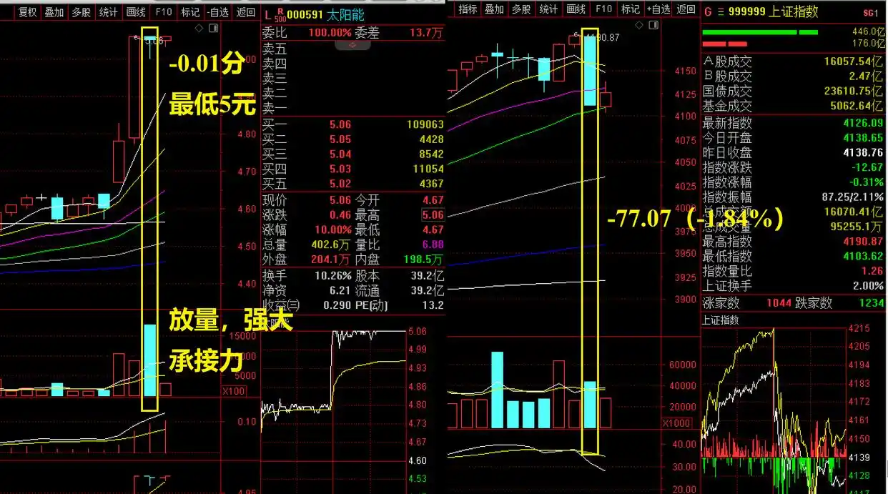The height and width of the screenshot is (494, 888).
Task: Select 画线 drawing tool in left toolbar
Action: (137, 11)
